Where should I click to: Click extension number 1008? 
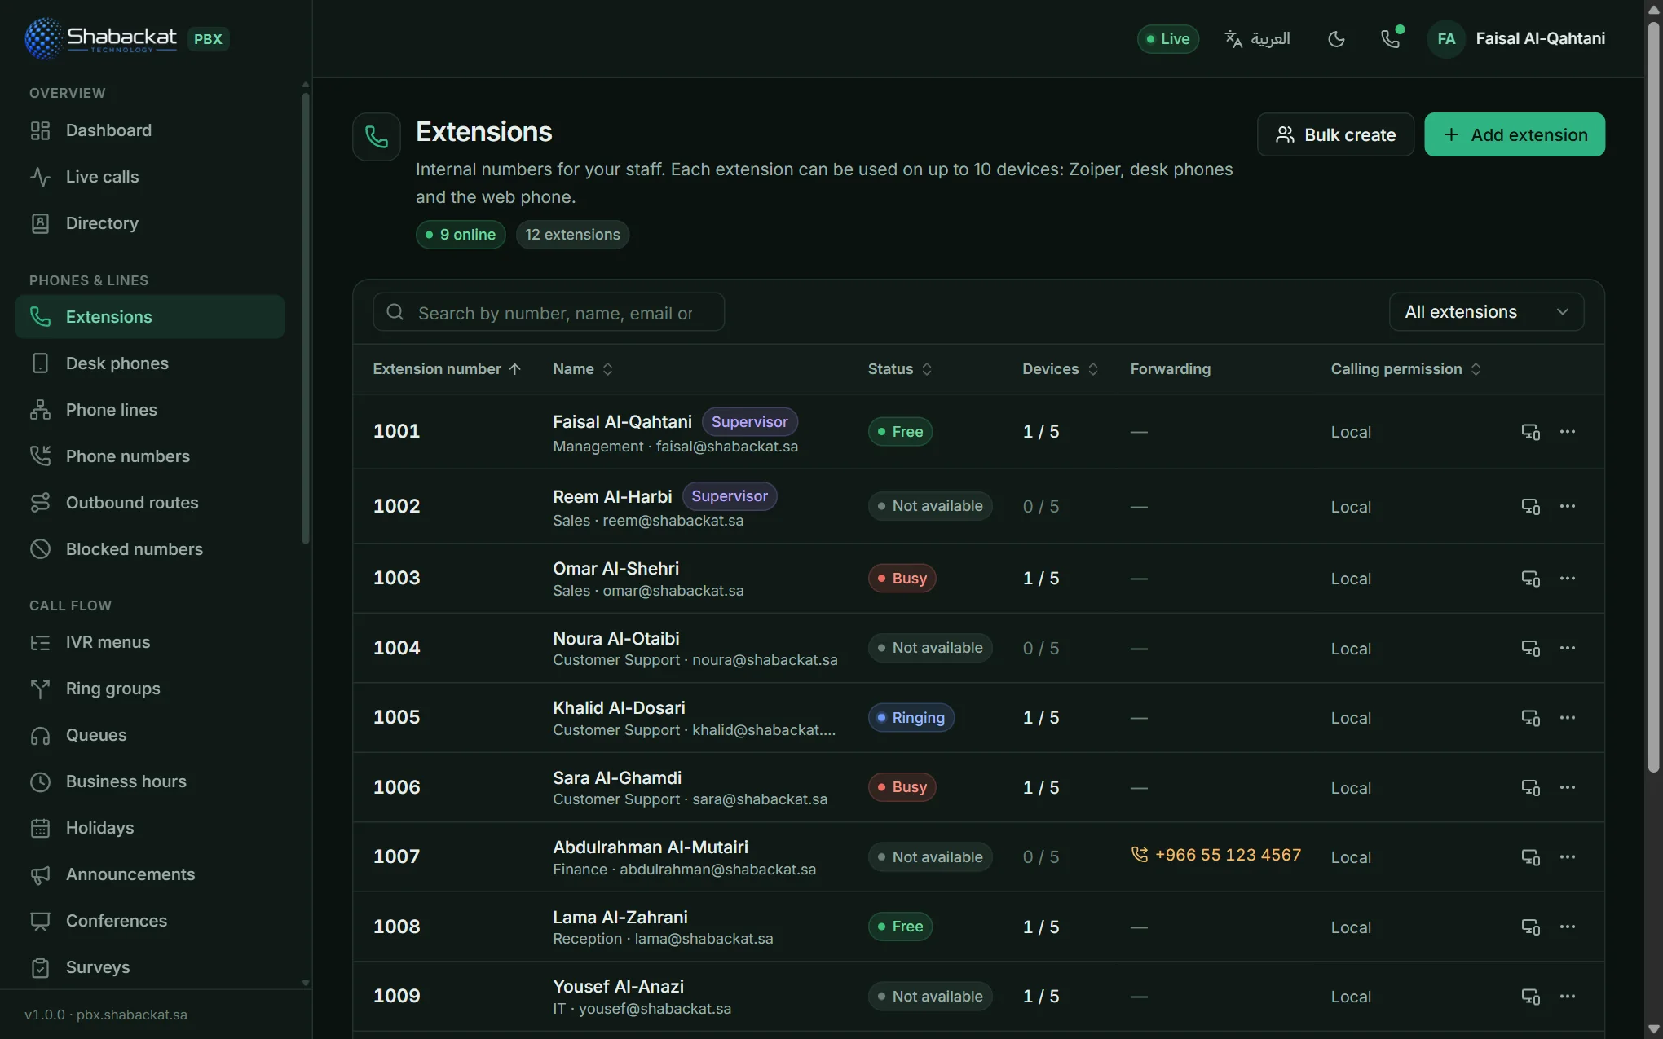pos(396,927)
